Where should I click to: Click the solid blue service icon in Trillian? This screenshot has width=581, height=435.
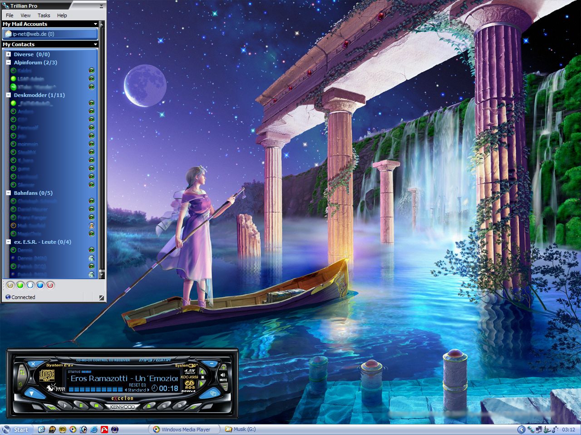(x=40, y=285)
